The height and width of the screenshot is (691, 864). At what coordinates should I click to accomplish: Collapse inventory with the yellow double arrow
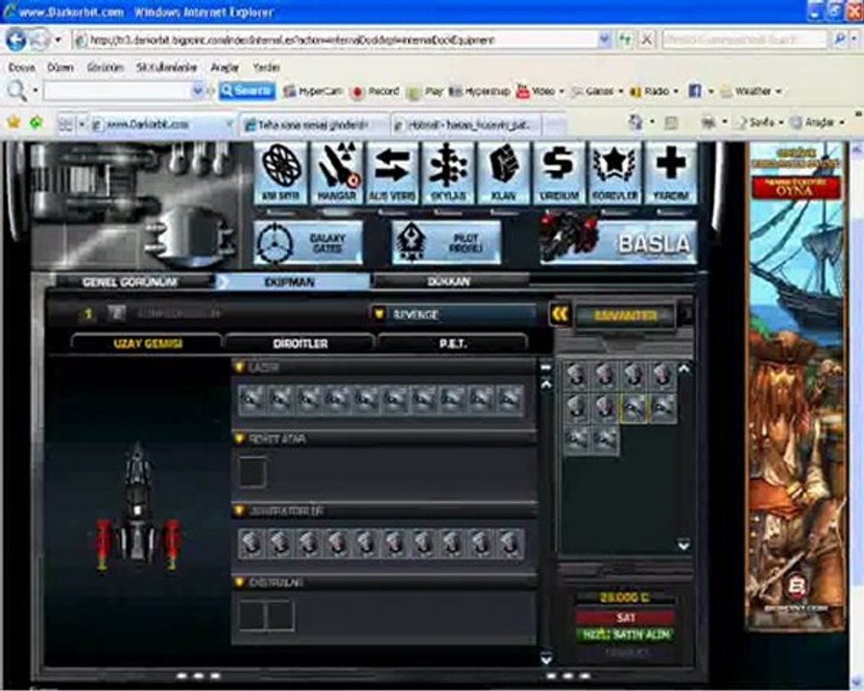click(x=560, y=315)
